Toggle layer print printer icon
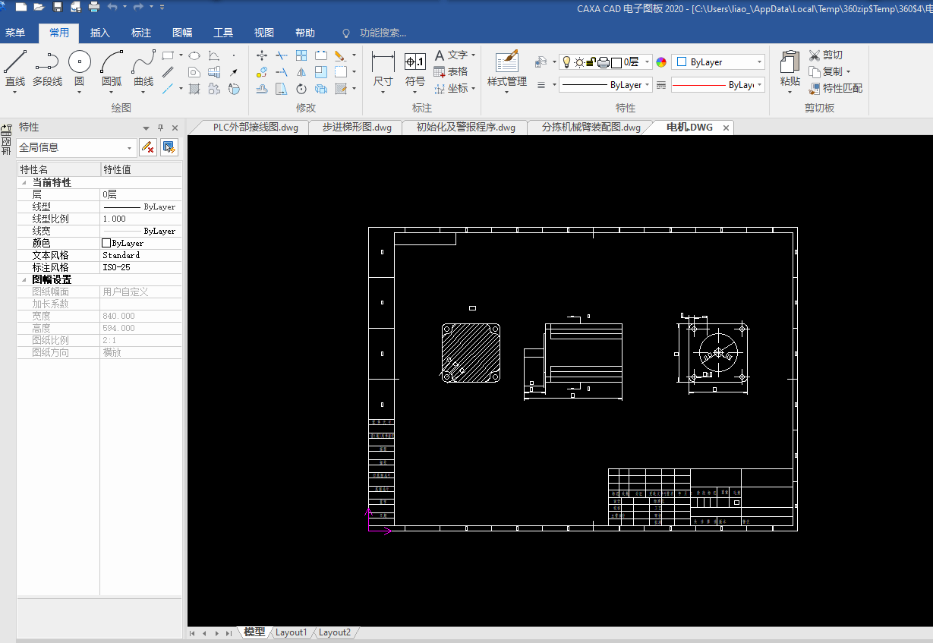The width and height of the screenshot is (933, 643). coord(604,62)
